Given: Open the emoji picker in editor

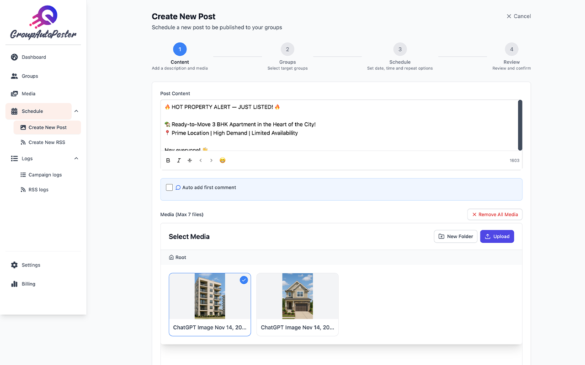Looking at the screenshot, I should click(223, 161).
